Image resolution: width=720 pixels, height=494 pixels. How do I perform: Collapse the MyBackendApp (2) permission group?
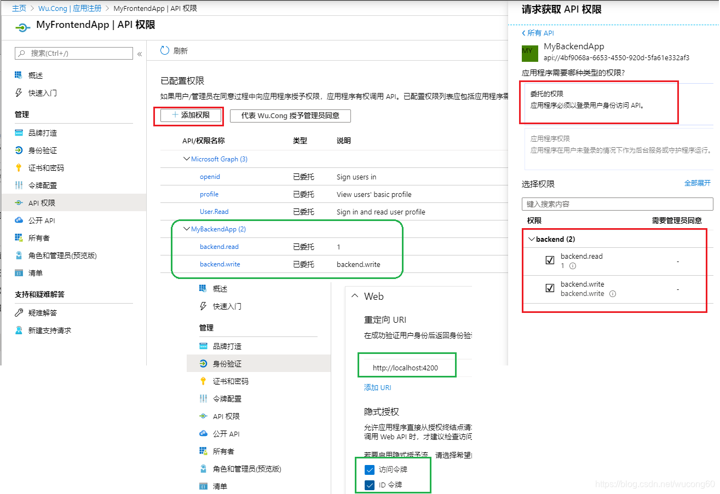click(186, 229)
